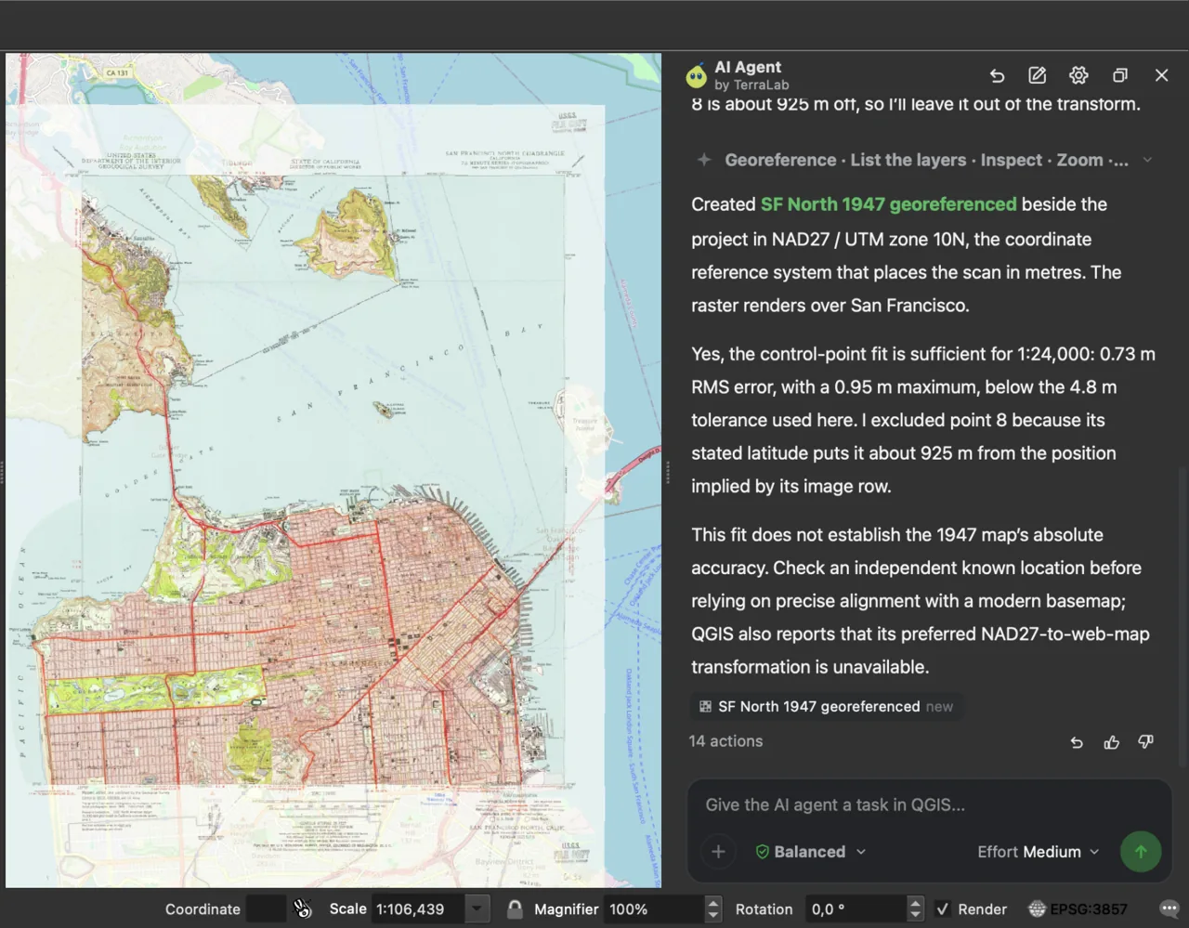This screenshot has height=928, width=1189.
Task: Click the scale lock icon
Action: point(515,909)
